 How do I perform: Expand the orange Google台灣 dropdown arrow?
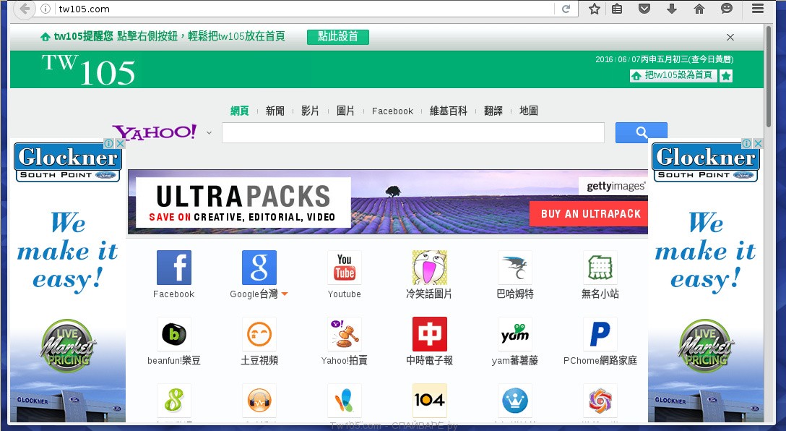click(285, 294)
